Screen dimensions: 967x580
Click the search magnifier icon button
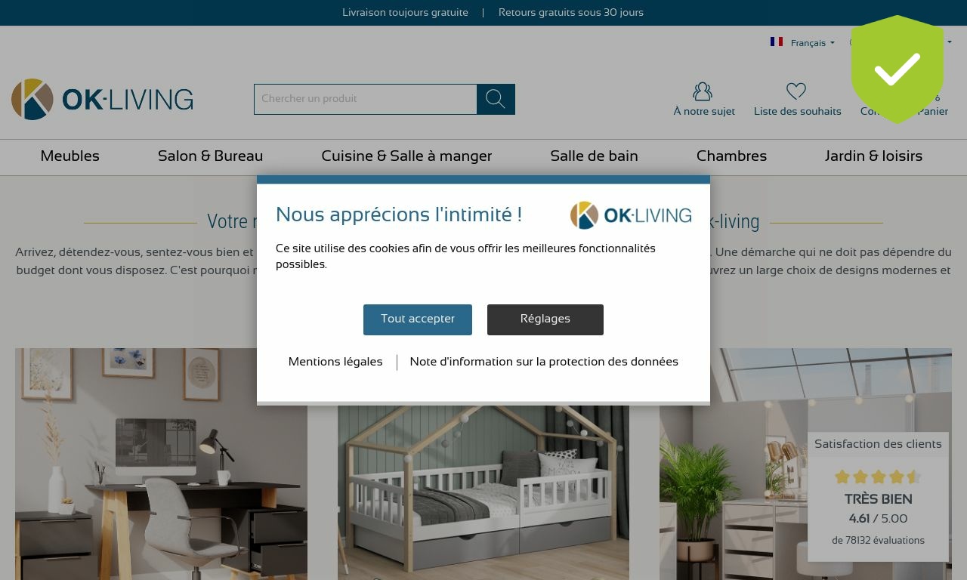click(496, 99)
